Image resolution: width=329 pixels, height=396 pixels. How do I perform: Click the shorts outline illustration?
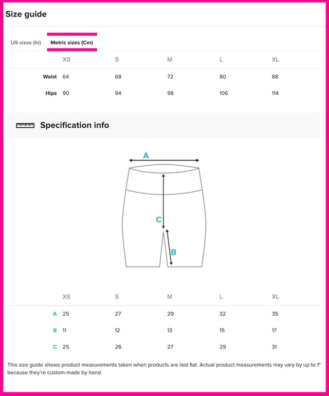pyautogui.click(x=139, y=227)
